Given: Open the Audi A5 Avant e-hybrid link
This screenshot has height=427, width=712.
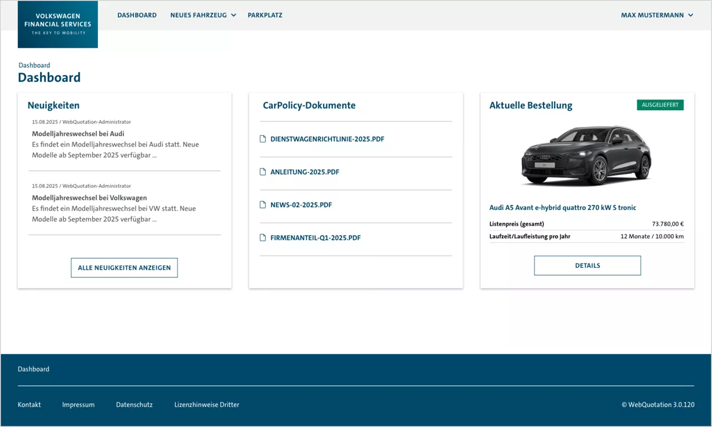Looking at the screenshot, I should pos(562,207).
